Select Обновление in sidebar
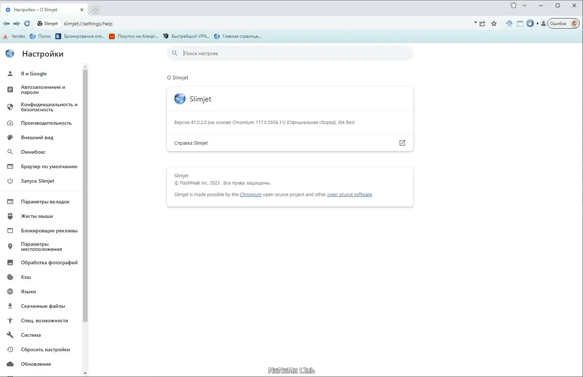The height and width of the screenshot is (377, 583). click(41, 364)
